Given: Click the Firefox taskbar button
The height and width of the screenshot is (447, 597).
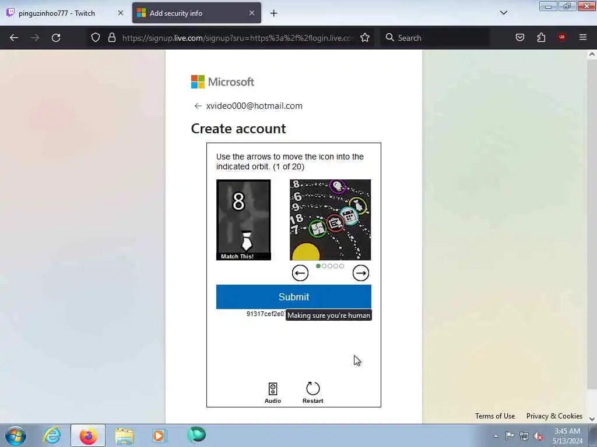Looking at the screenshot, I should [x=88, y=435].
